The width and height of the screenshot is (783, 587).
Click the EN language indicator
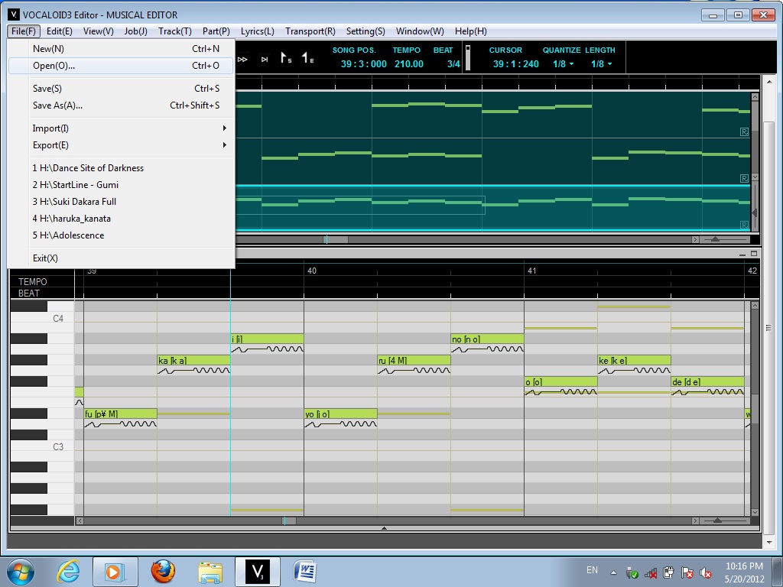click(x=592, y=570)
